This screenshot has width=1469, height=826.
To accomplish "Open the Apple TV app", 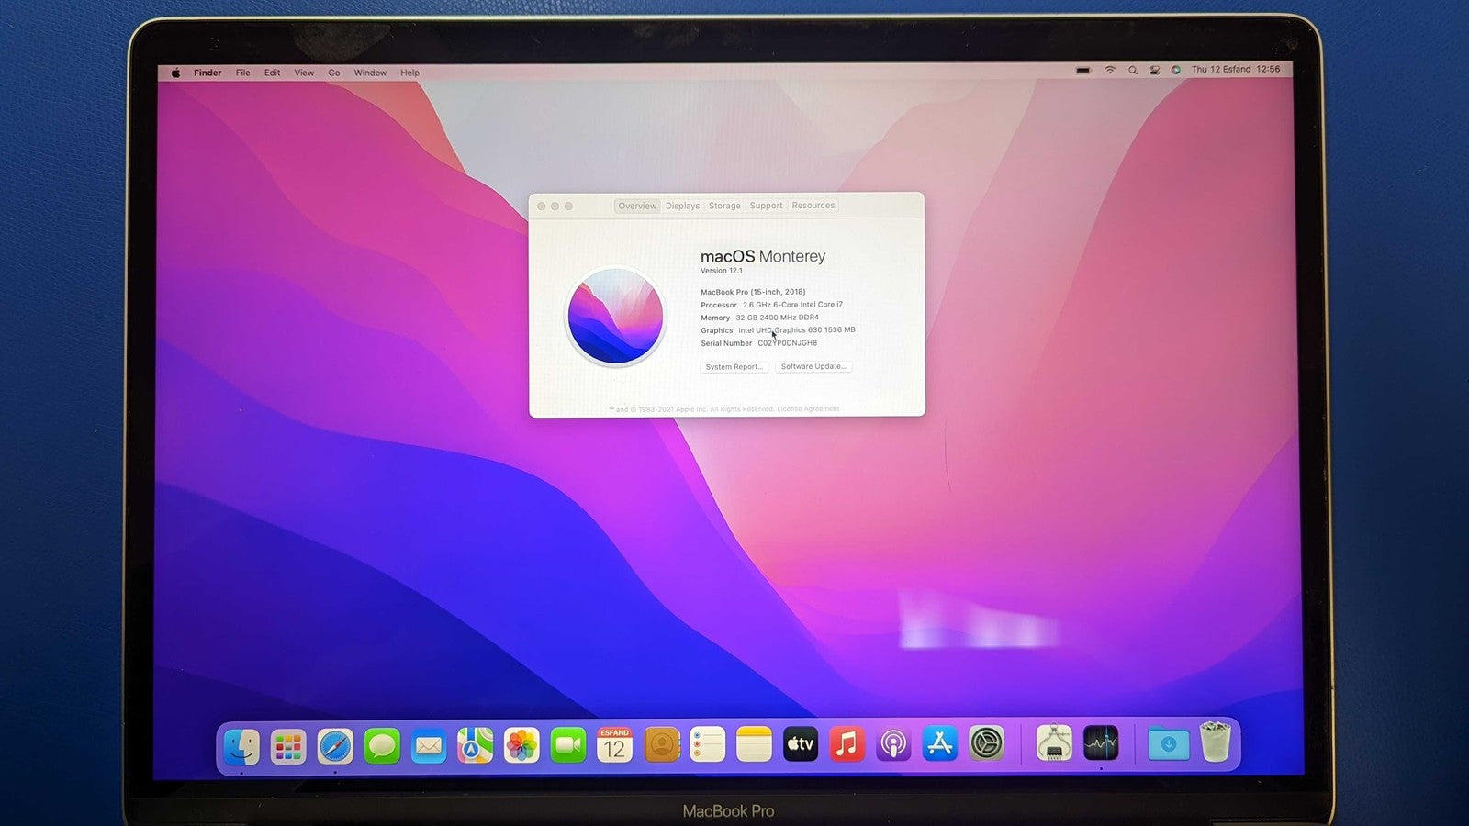I will [x=801, y=744].
